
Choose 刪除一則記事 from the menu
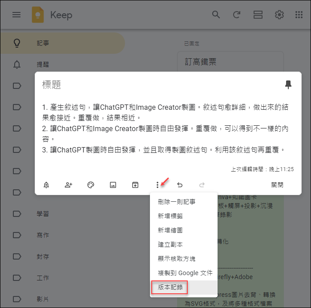184,202
